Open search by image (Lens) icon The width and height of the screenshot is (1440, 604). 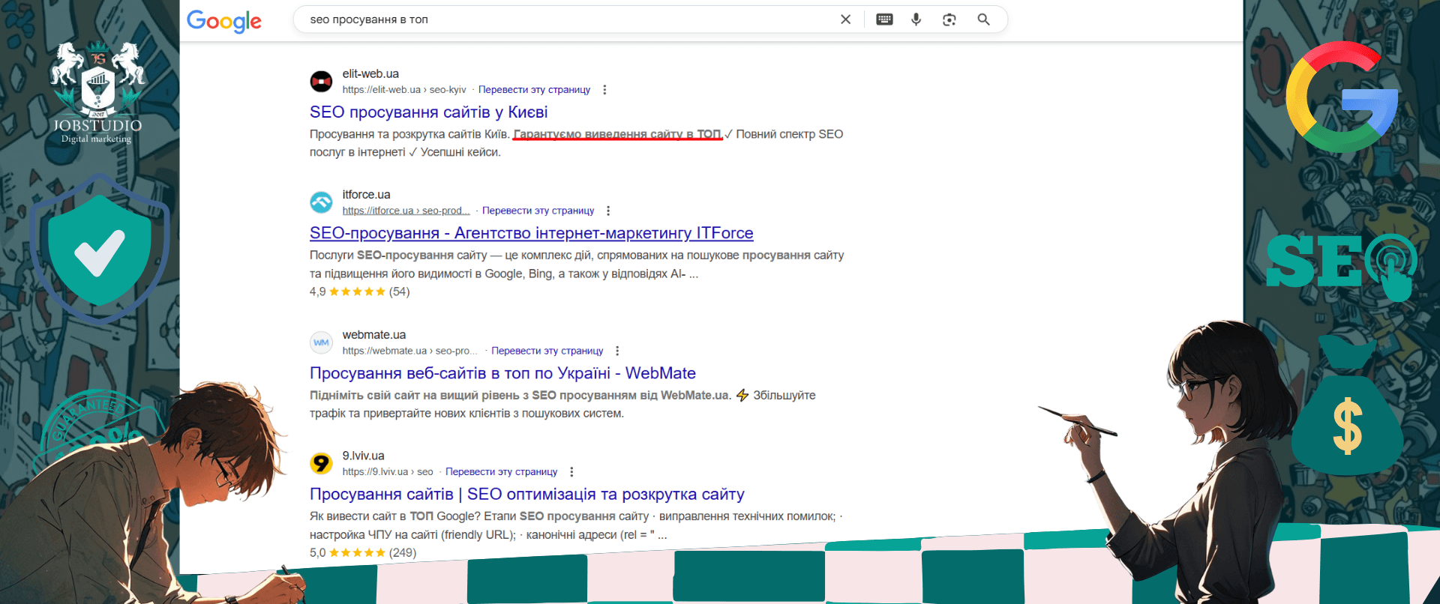click(949, 19)
